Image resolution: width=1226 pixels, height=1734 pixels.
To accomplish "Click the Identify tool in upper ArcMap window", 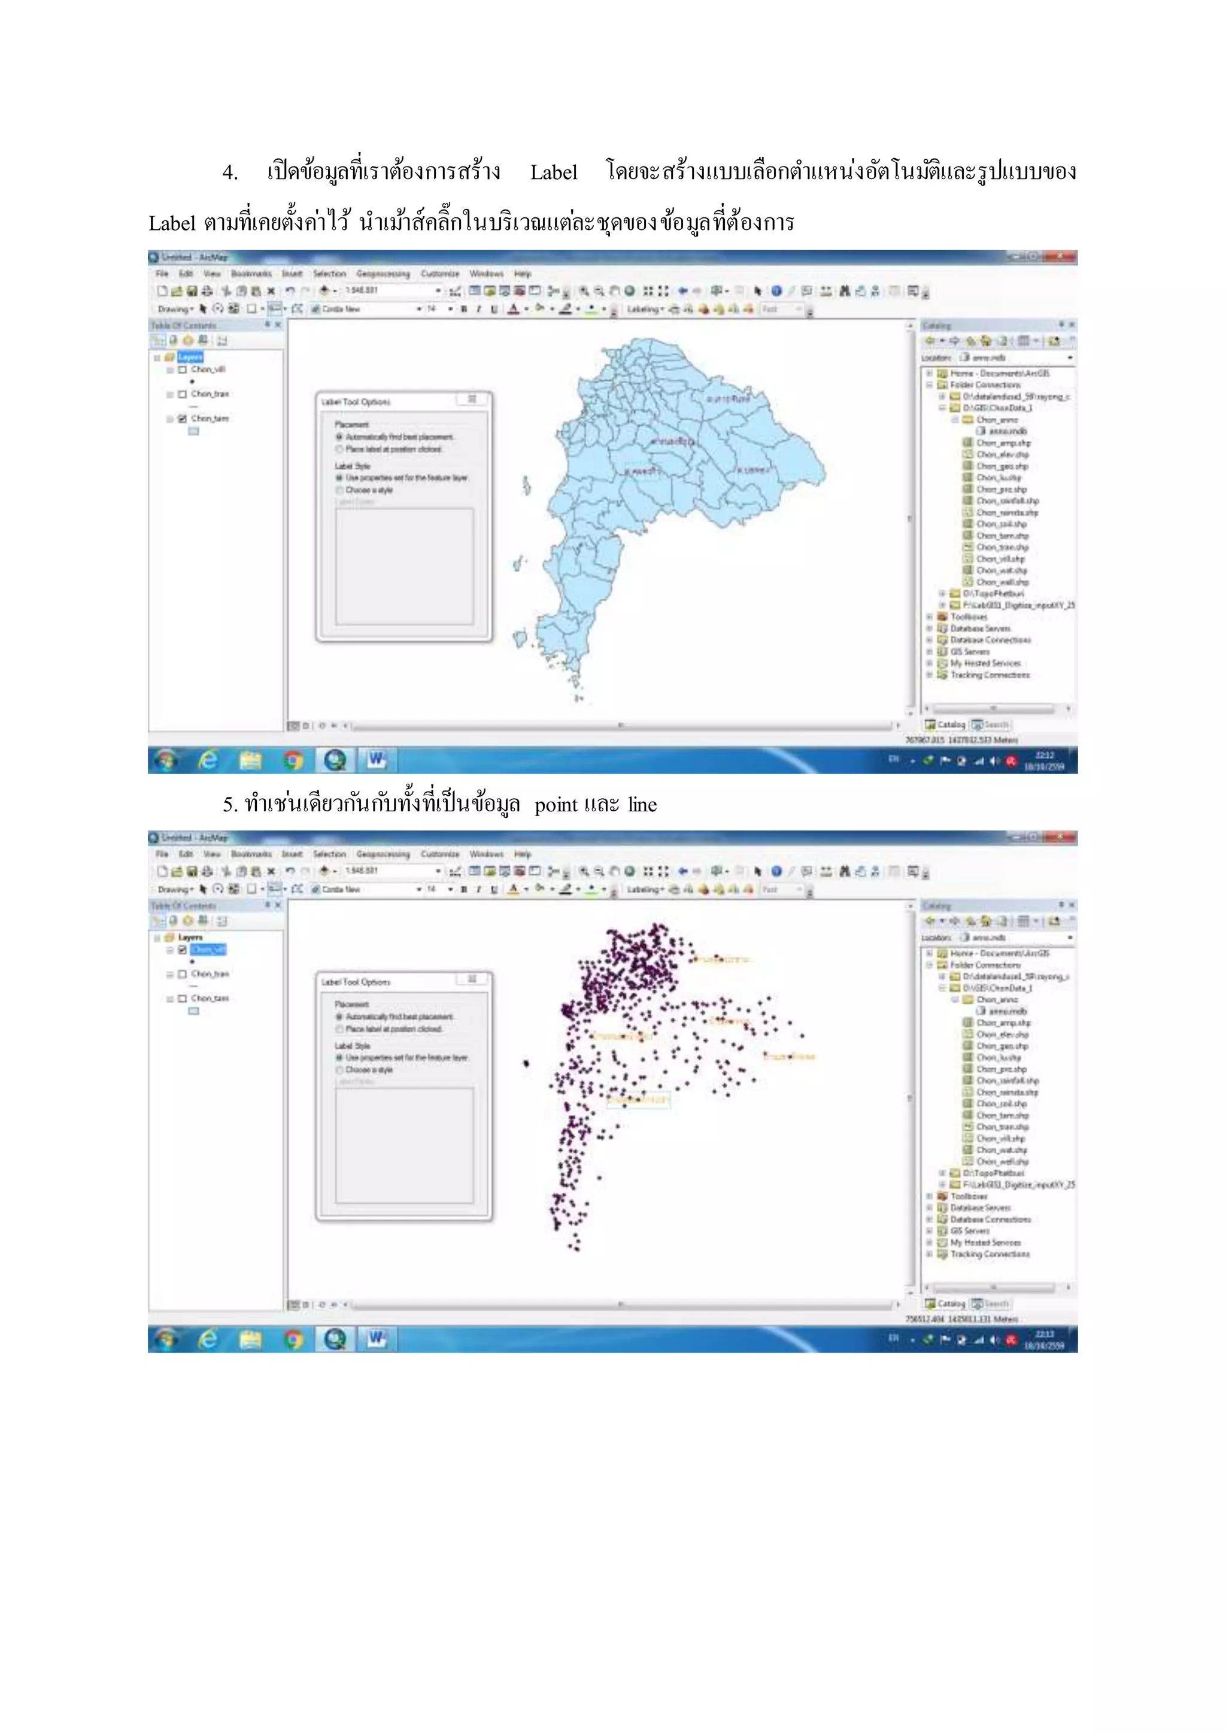I will click(x=776, y=291).
